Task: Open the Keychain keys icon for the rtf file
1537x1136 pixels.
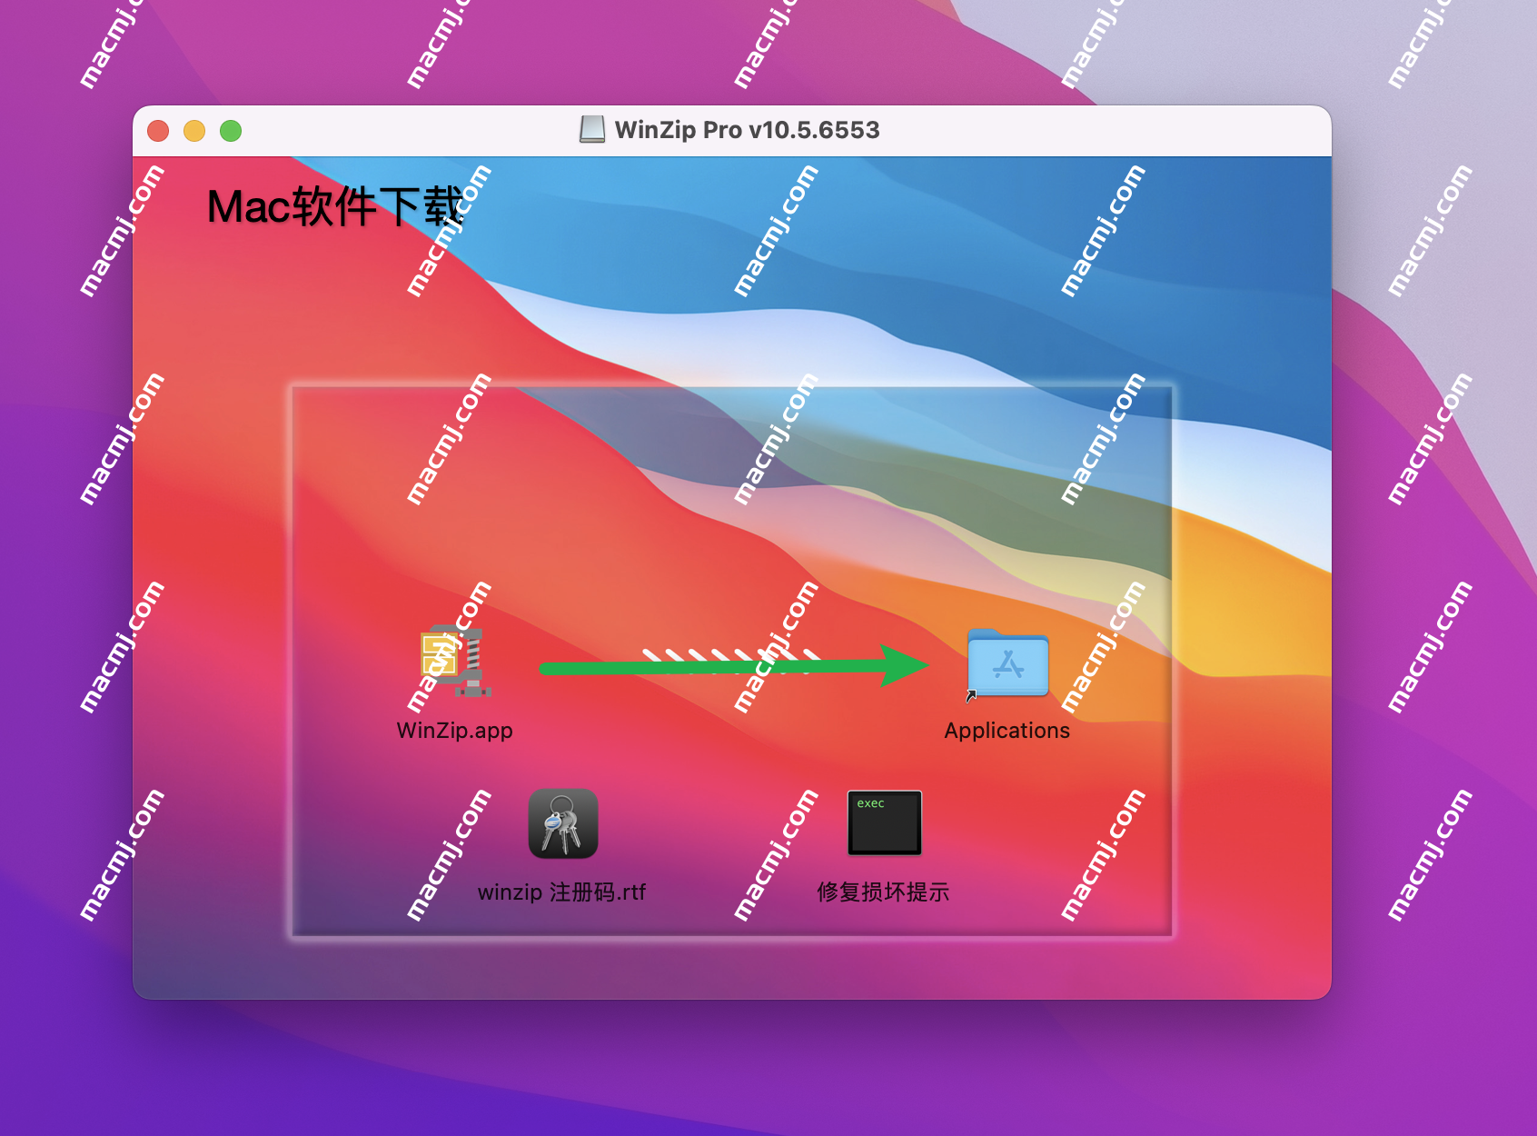Action: click(x=563, y=823)
